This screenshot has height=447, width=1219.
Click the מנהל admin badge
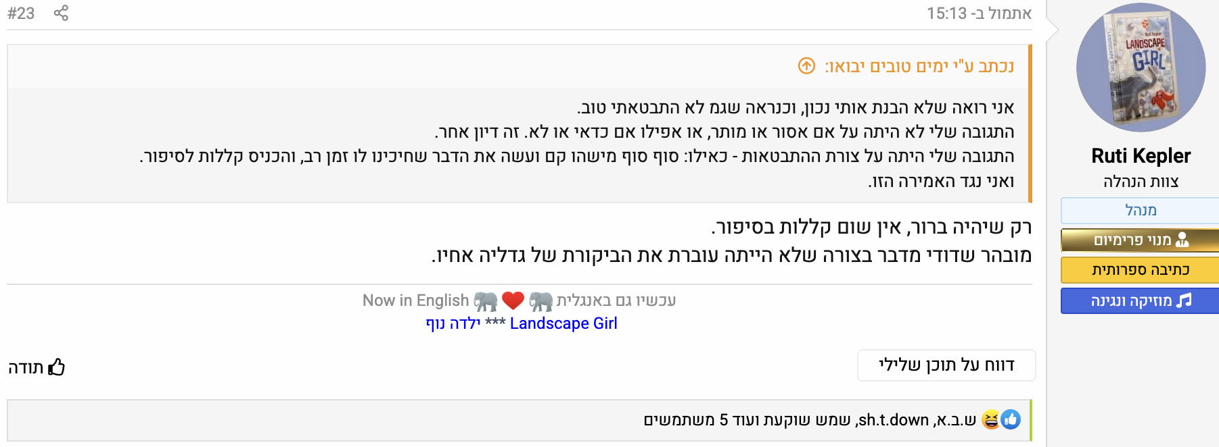[1141, 210]
